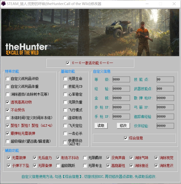Uncheck 透视高亮动物 checkbox
Image resolution: width=181 pixels, height=184 pixels.
tap(8, 102)
